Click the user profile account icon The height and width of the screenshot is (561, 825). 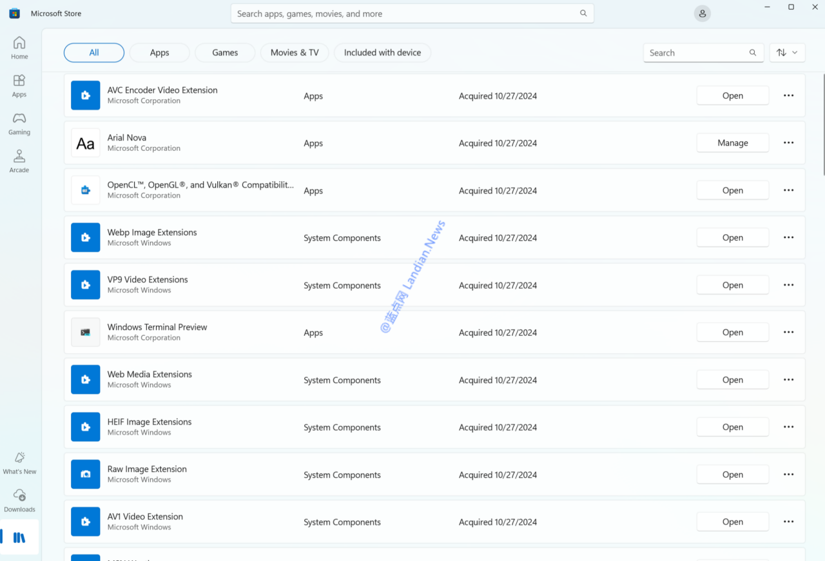703,14
